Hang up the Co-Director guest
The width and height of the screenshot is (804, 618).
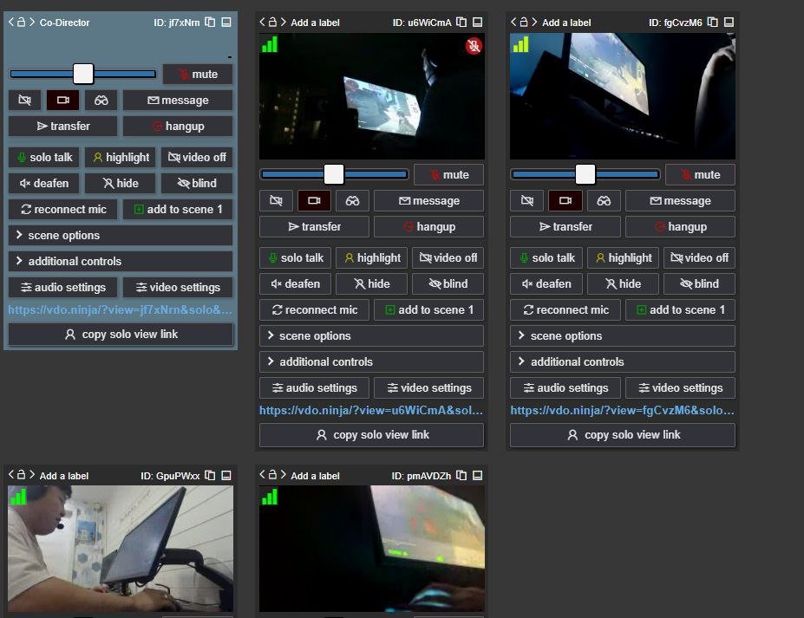point(178,126)
